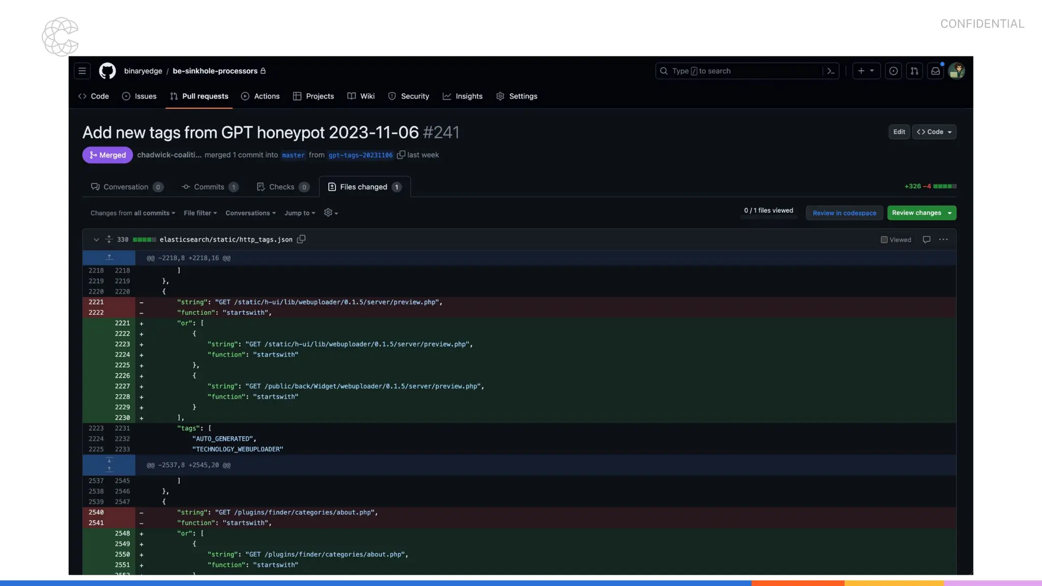Mark http_tags.json as Viewed
Viewport: 1042px width, 586px height.
click(884, 240)
